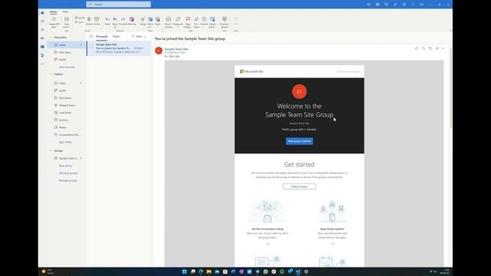Open the Conversation History folder

tap(67, 135)
